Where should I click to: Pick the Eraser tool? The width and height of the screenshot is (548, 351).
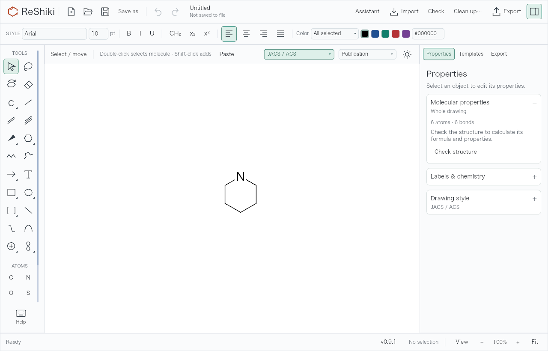(x=28, y=84)
